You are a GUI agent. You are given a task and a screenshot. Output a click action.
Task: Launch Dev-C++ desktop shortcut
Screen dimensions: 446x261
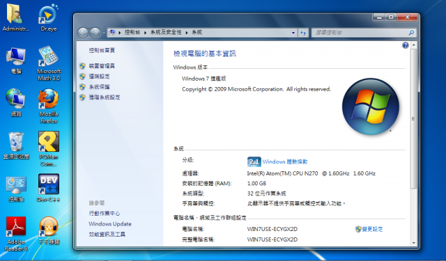[49, 188]
